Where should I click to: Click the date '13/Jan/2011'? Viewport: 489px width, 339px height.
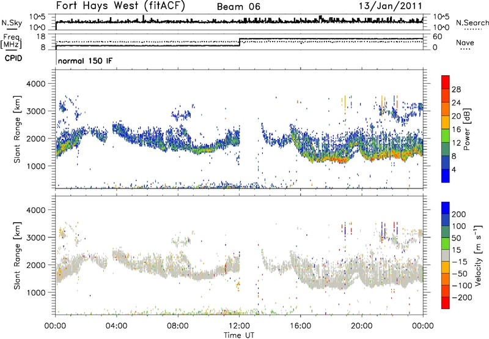point(391,6)
